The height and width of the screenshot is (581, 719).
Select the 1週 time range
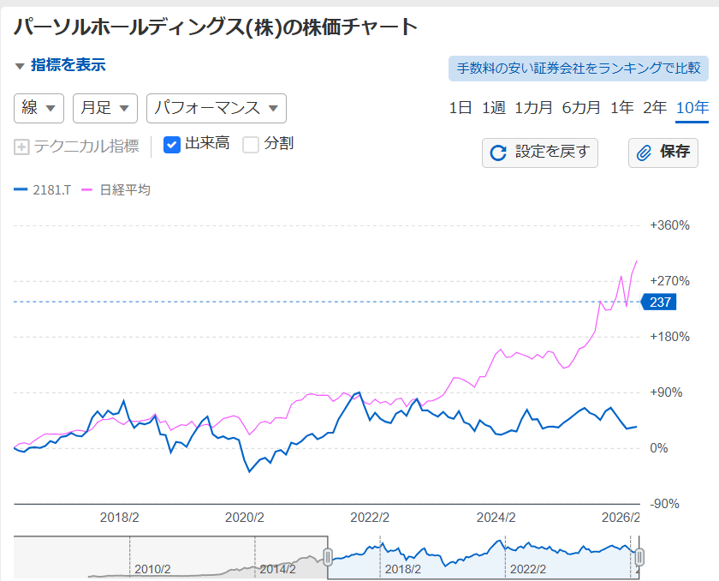pyautogui.click(x=493, y=108)
